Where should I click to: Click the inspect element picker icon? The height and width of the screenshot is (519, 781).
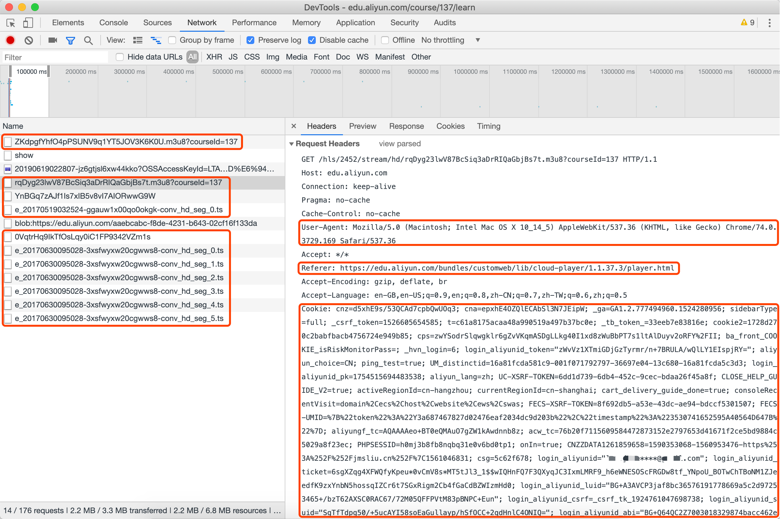11,23
